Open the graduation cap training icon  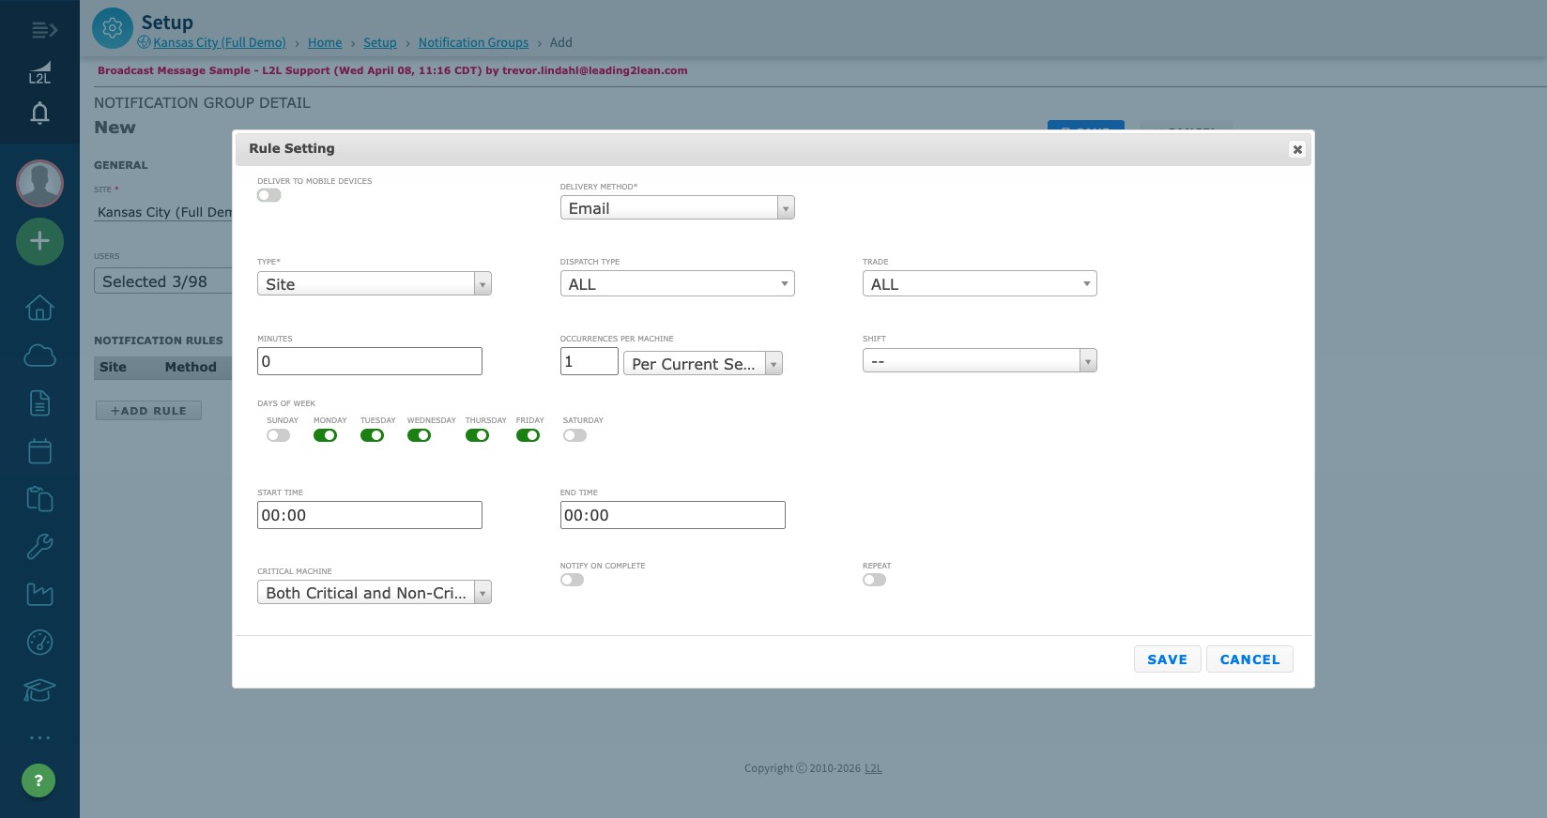39,690
